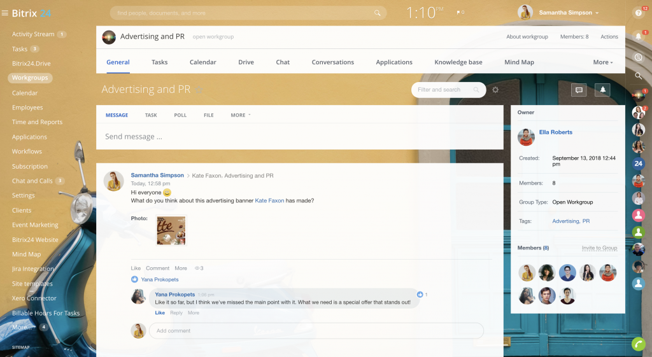Viewport: 652px width, 357px height.
Task: Toggle the workgroup bell subscription button
Action: 602,90
